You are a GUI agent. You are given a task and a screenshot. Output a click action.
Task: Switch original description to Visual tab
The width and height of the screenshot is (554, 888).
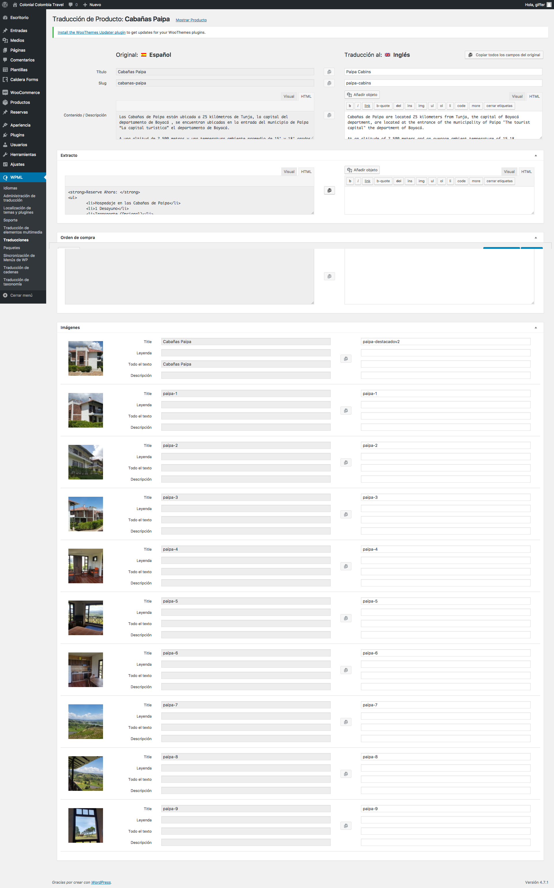point(289,97)
